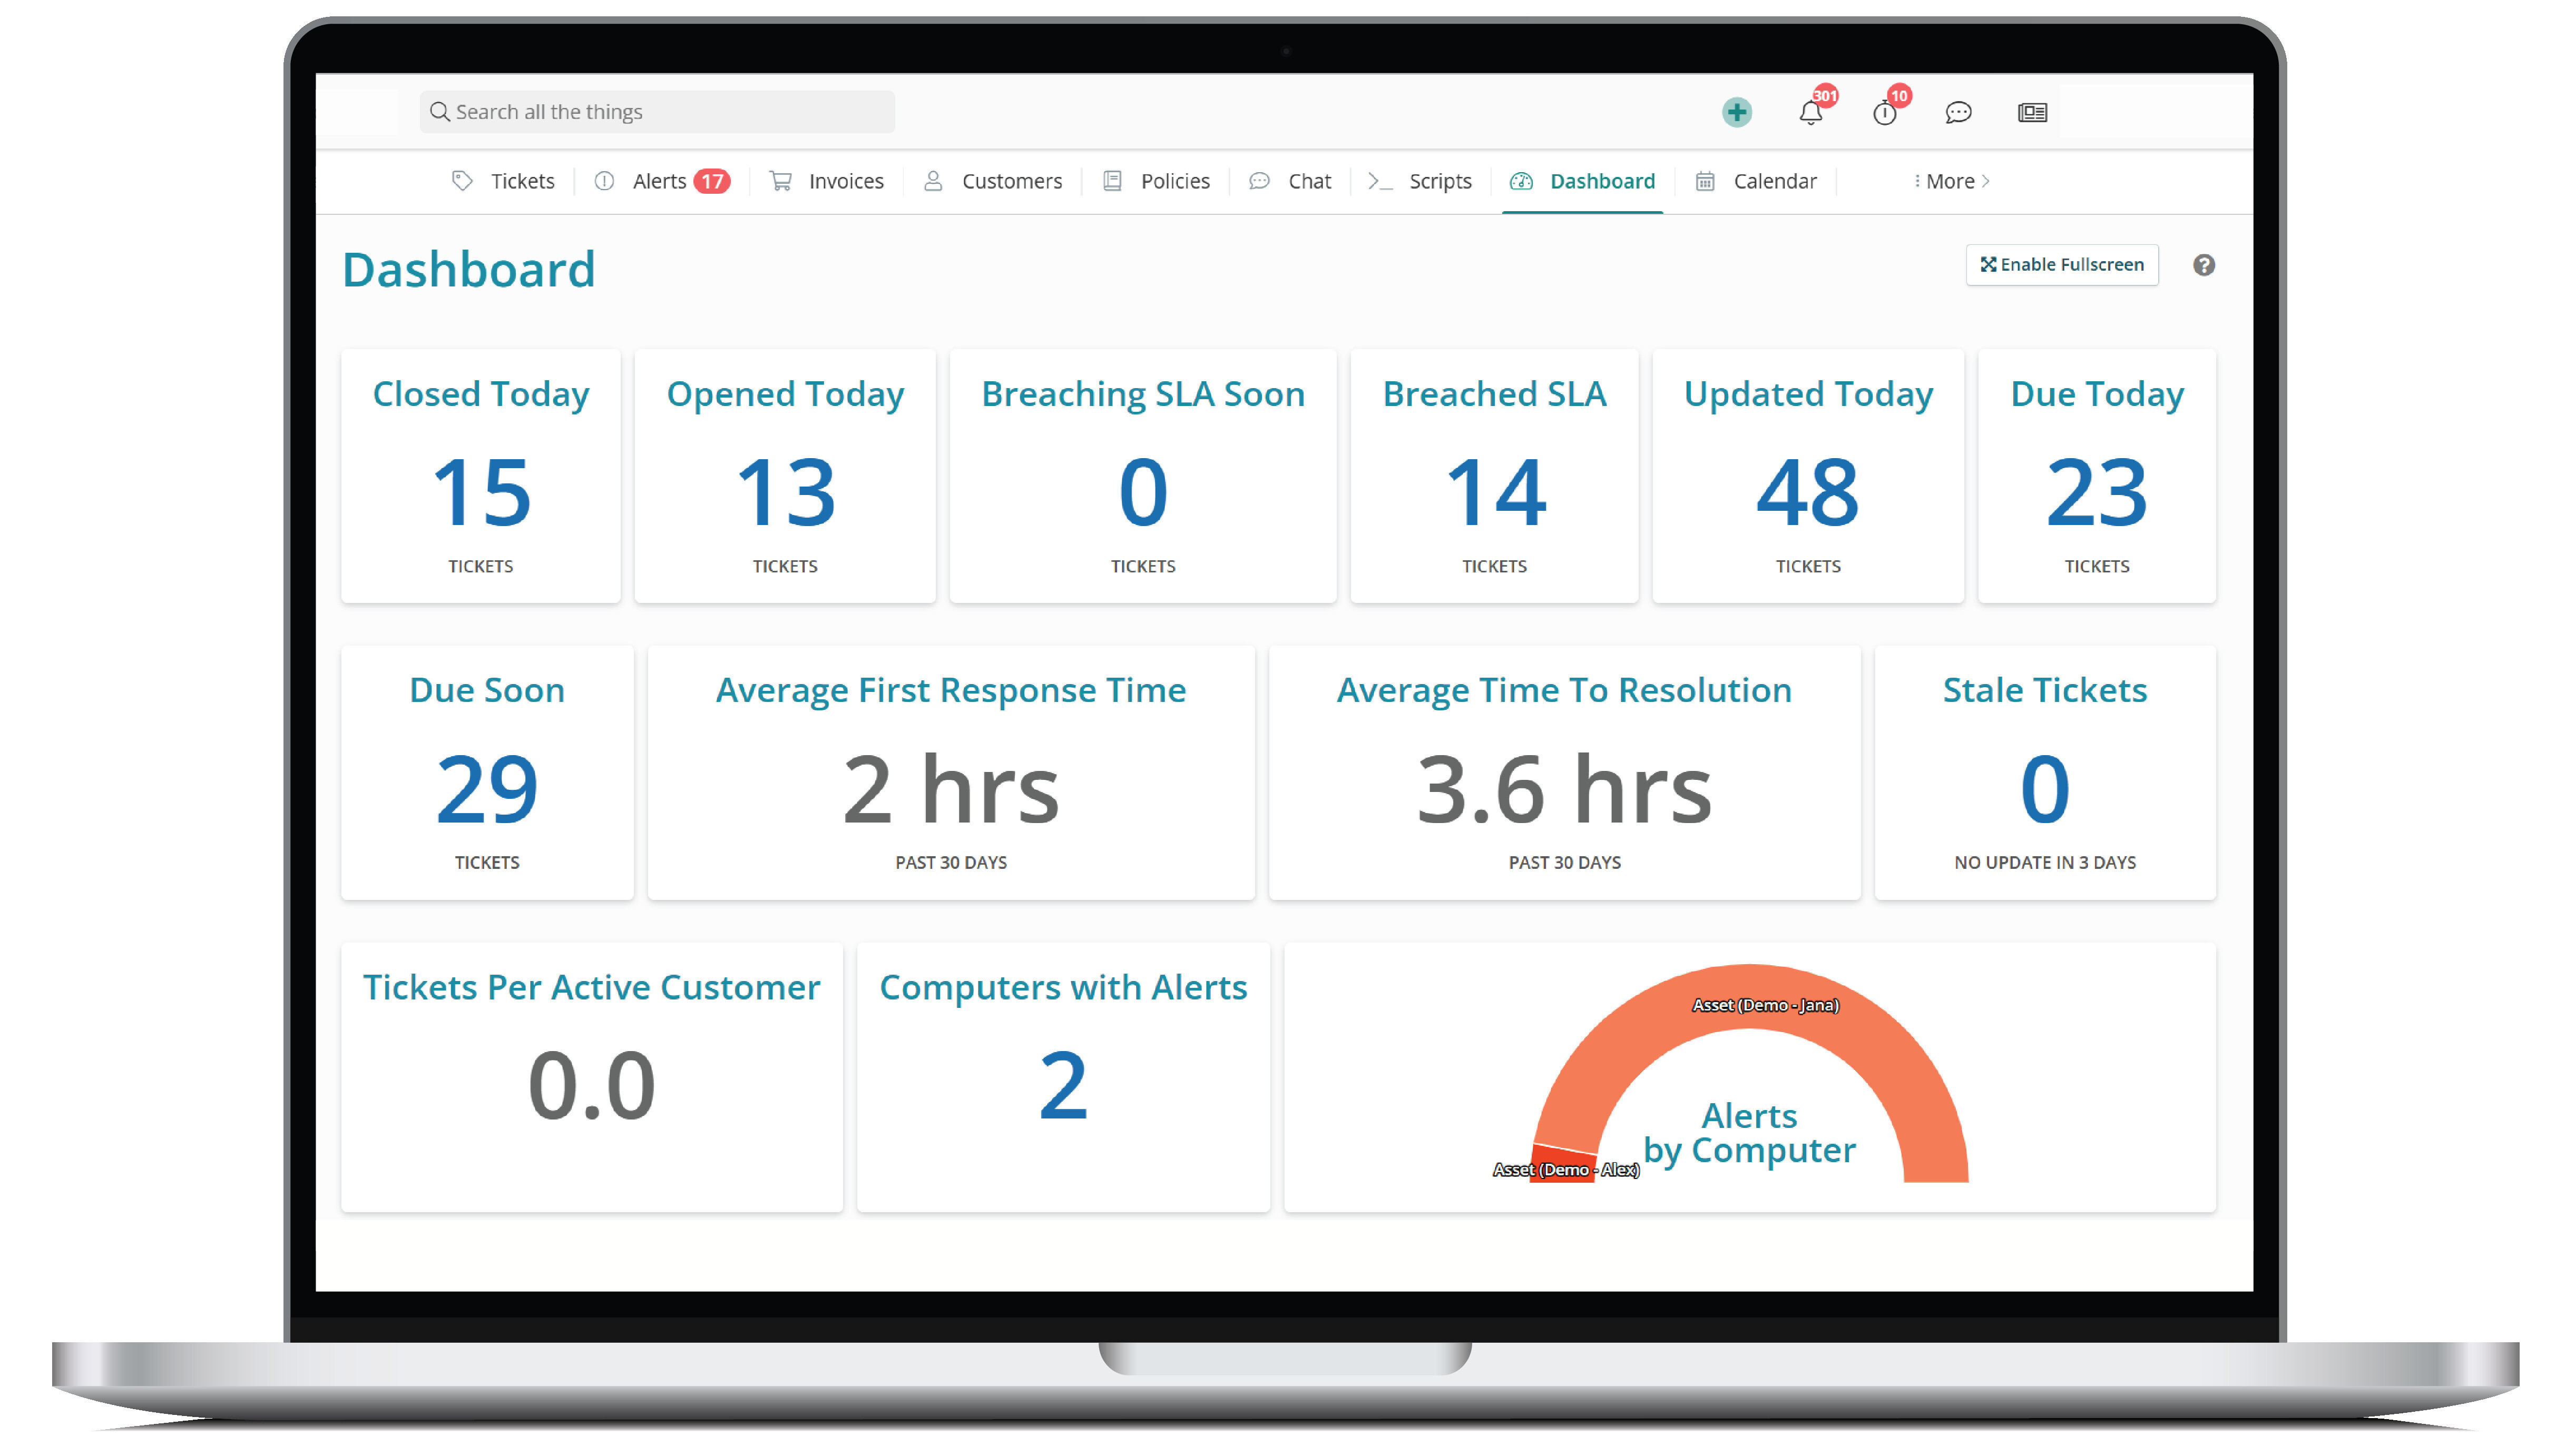Click the 3.6 hrs resolution value
2556x1456 pixels.
[x=1564, y=789]
